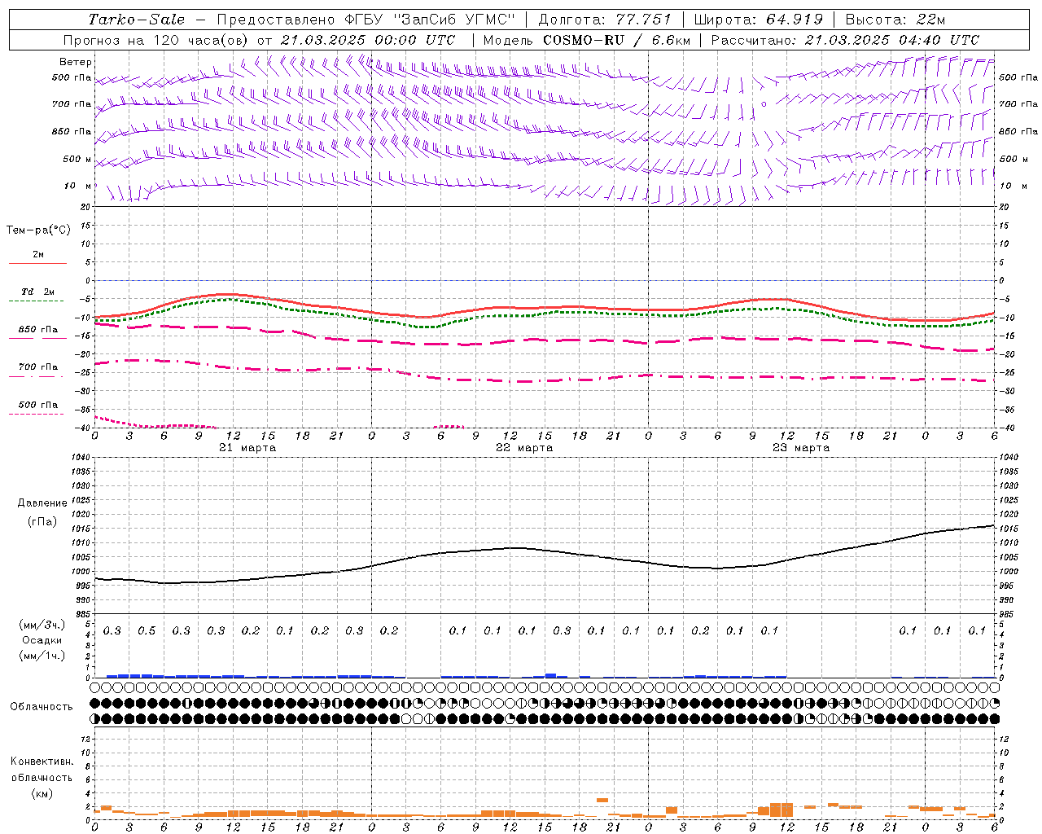Click the Высота: 22м elevation value
Screen dimensions: 1042x834
pos(895,20)
